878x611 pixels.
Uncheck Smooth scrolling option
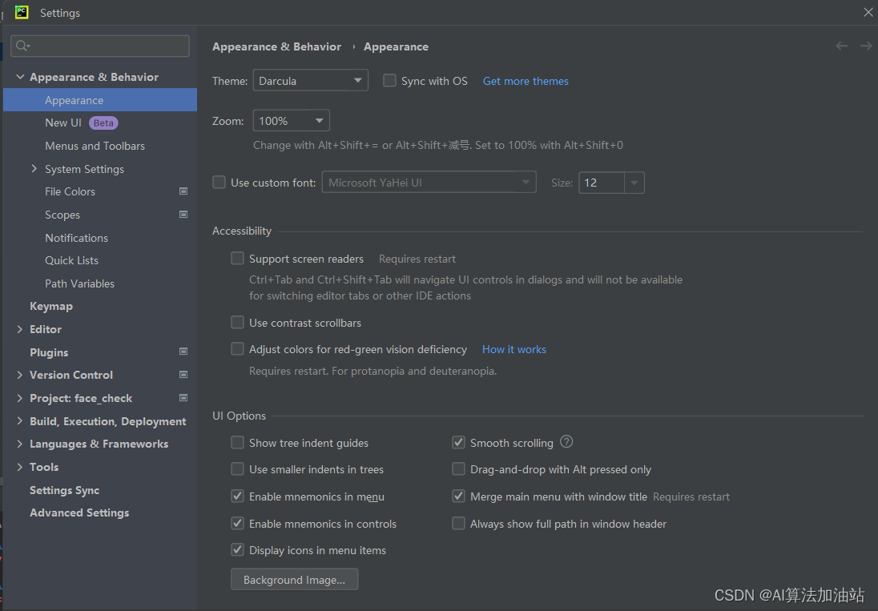pyautogui.click(x=458, y=443)
